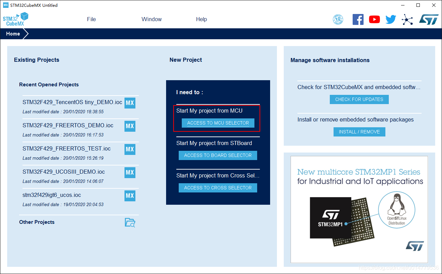The width and height of the screenshot is (442, 274).
Task: Open the ST YouTube channel icon
Action: pos(374,19)
